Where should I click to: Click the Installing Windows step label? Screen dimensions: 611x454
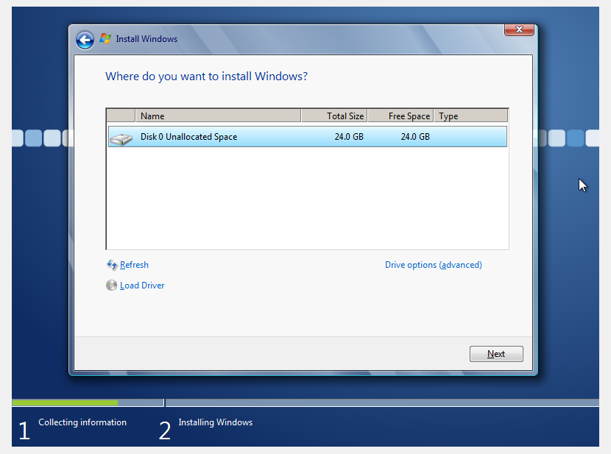click(215, 422)
